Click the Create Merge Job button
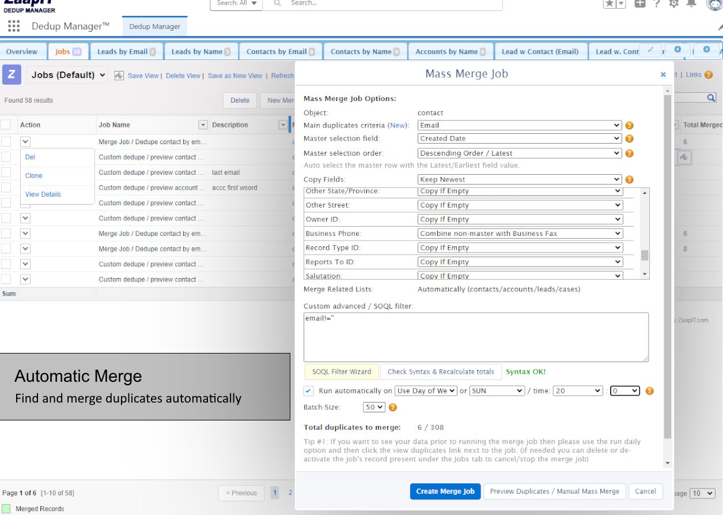This screenshot has width=723, height=515. coord(445,492)
